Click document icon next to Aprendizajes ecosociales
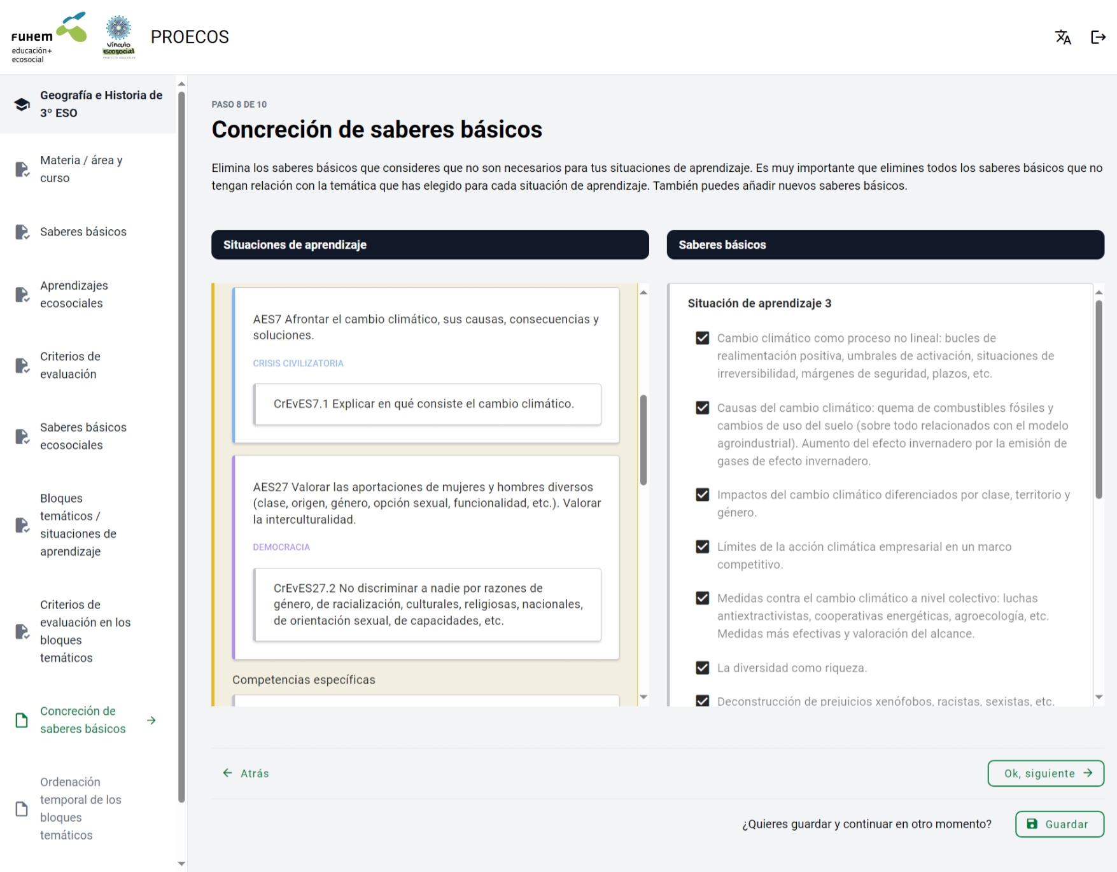Screen dimensions: 1117x872 click(22, 295)
